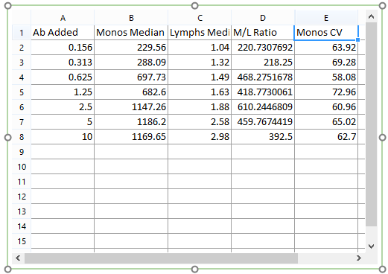Click cell with value 1.04

point(200,48)
